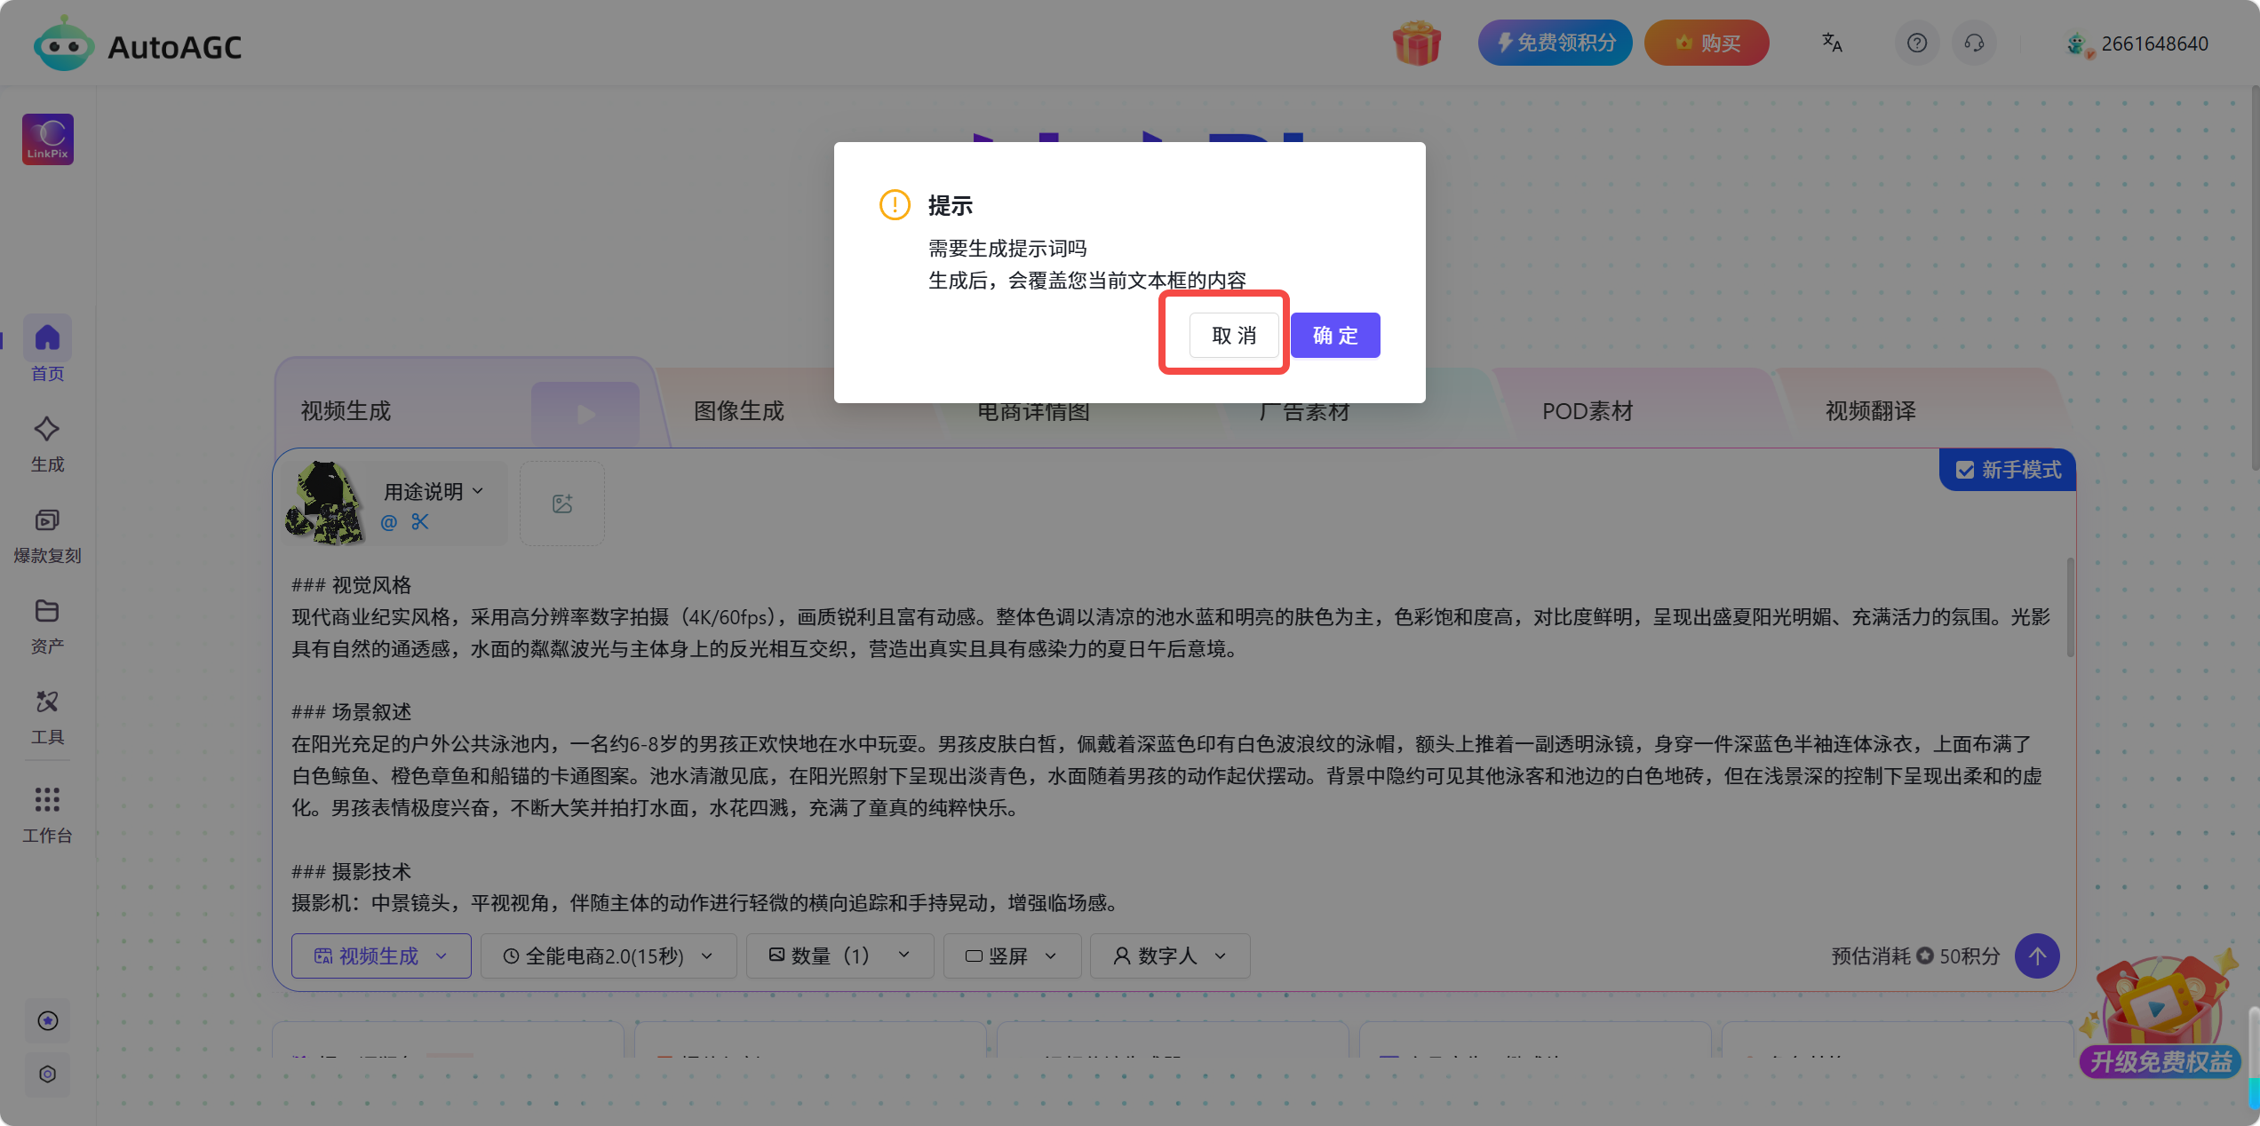
Task: Open 爆款复刻 in the sidebar
Action: 47,535
